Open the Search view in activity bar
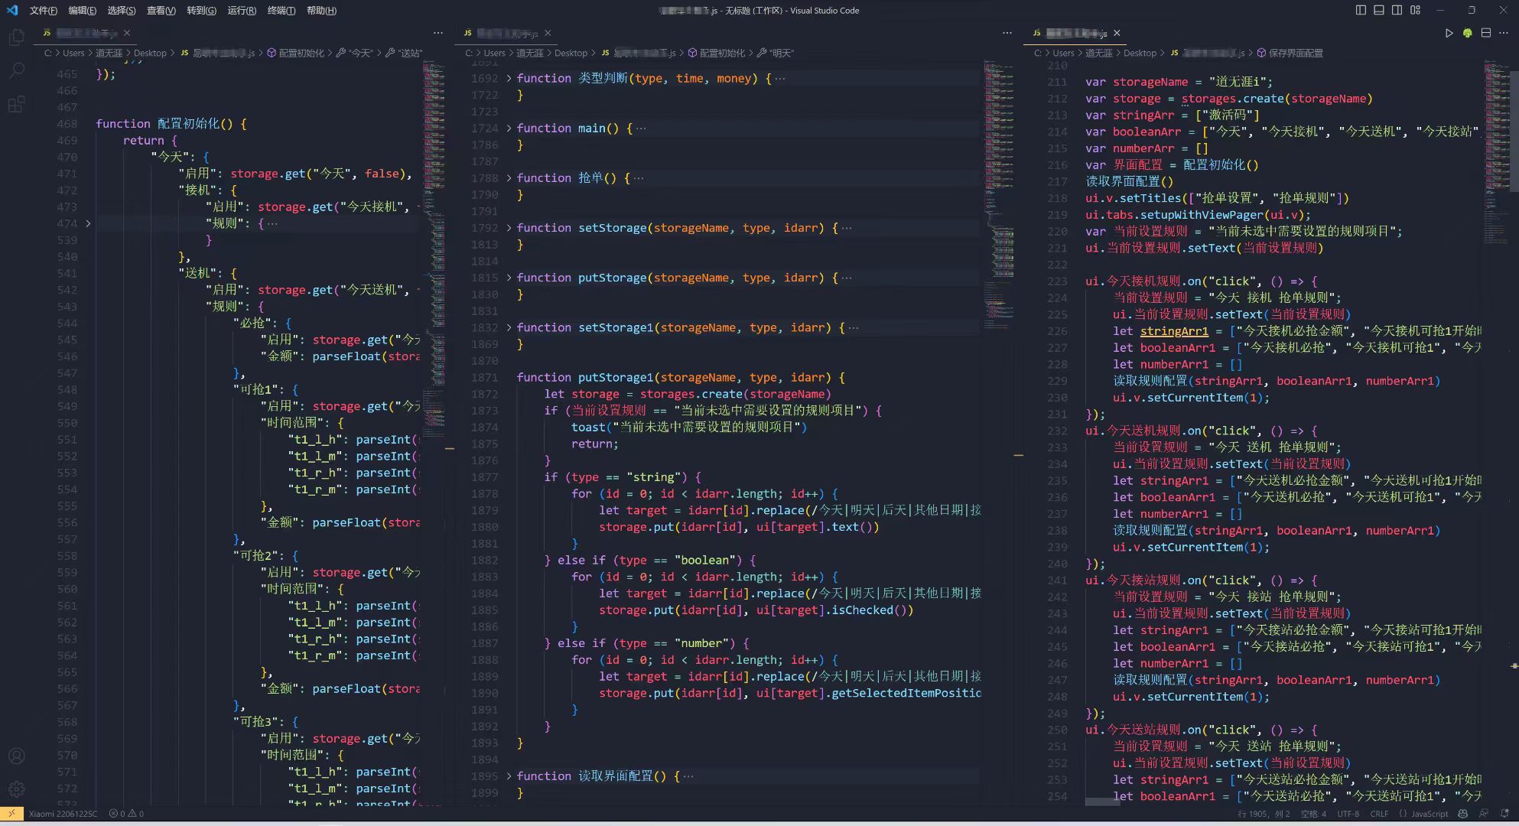Screen dimensions: 1519x826 point(16,71)
